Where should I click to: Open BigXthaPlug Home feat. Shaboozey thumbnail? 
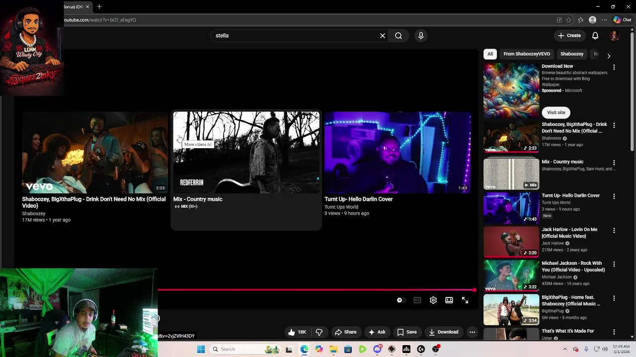click(x=511, y=309)
